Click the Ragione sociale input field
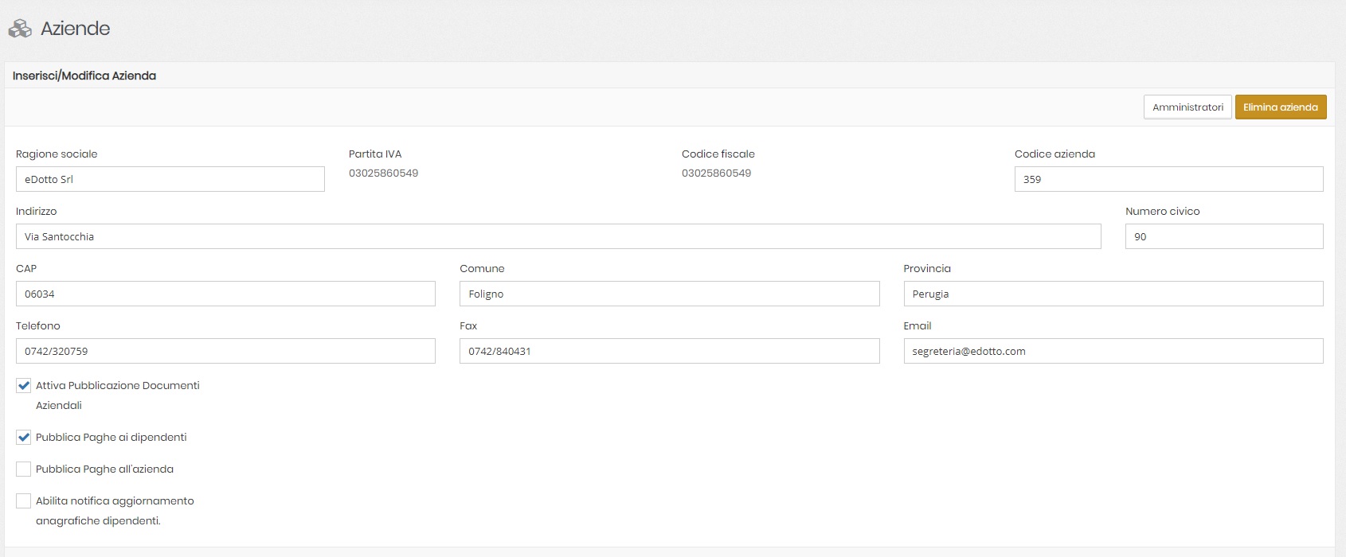 coord(170,179)
